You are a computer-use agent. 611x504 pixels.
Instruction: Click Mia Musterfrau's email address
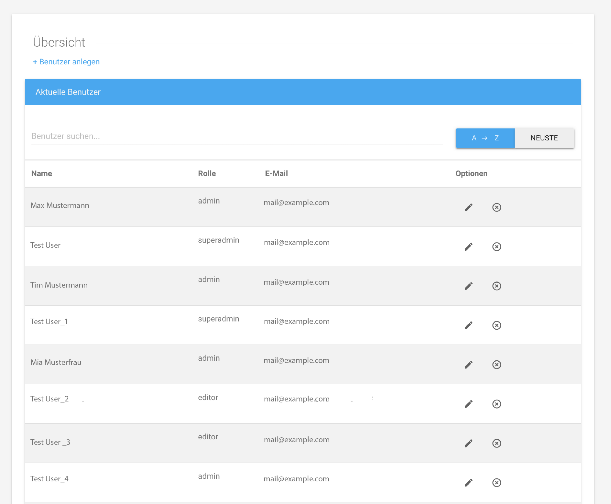[x=297, y=361]
